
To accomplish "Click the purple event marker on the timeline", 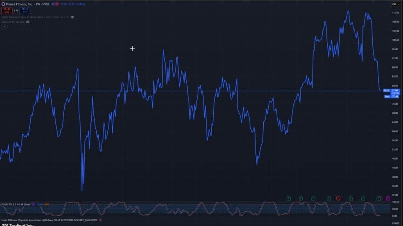I will [388, 199].
